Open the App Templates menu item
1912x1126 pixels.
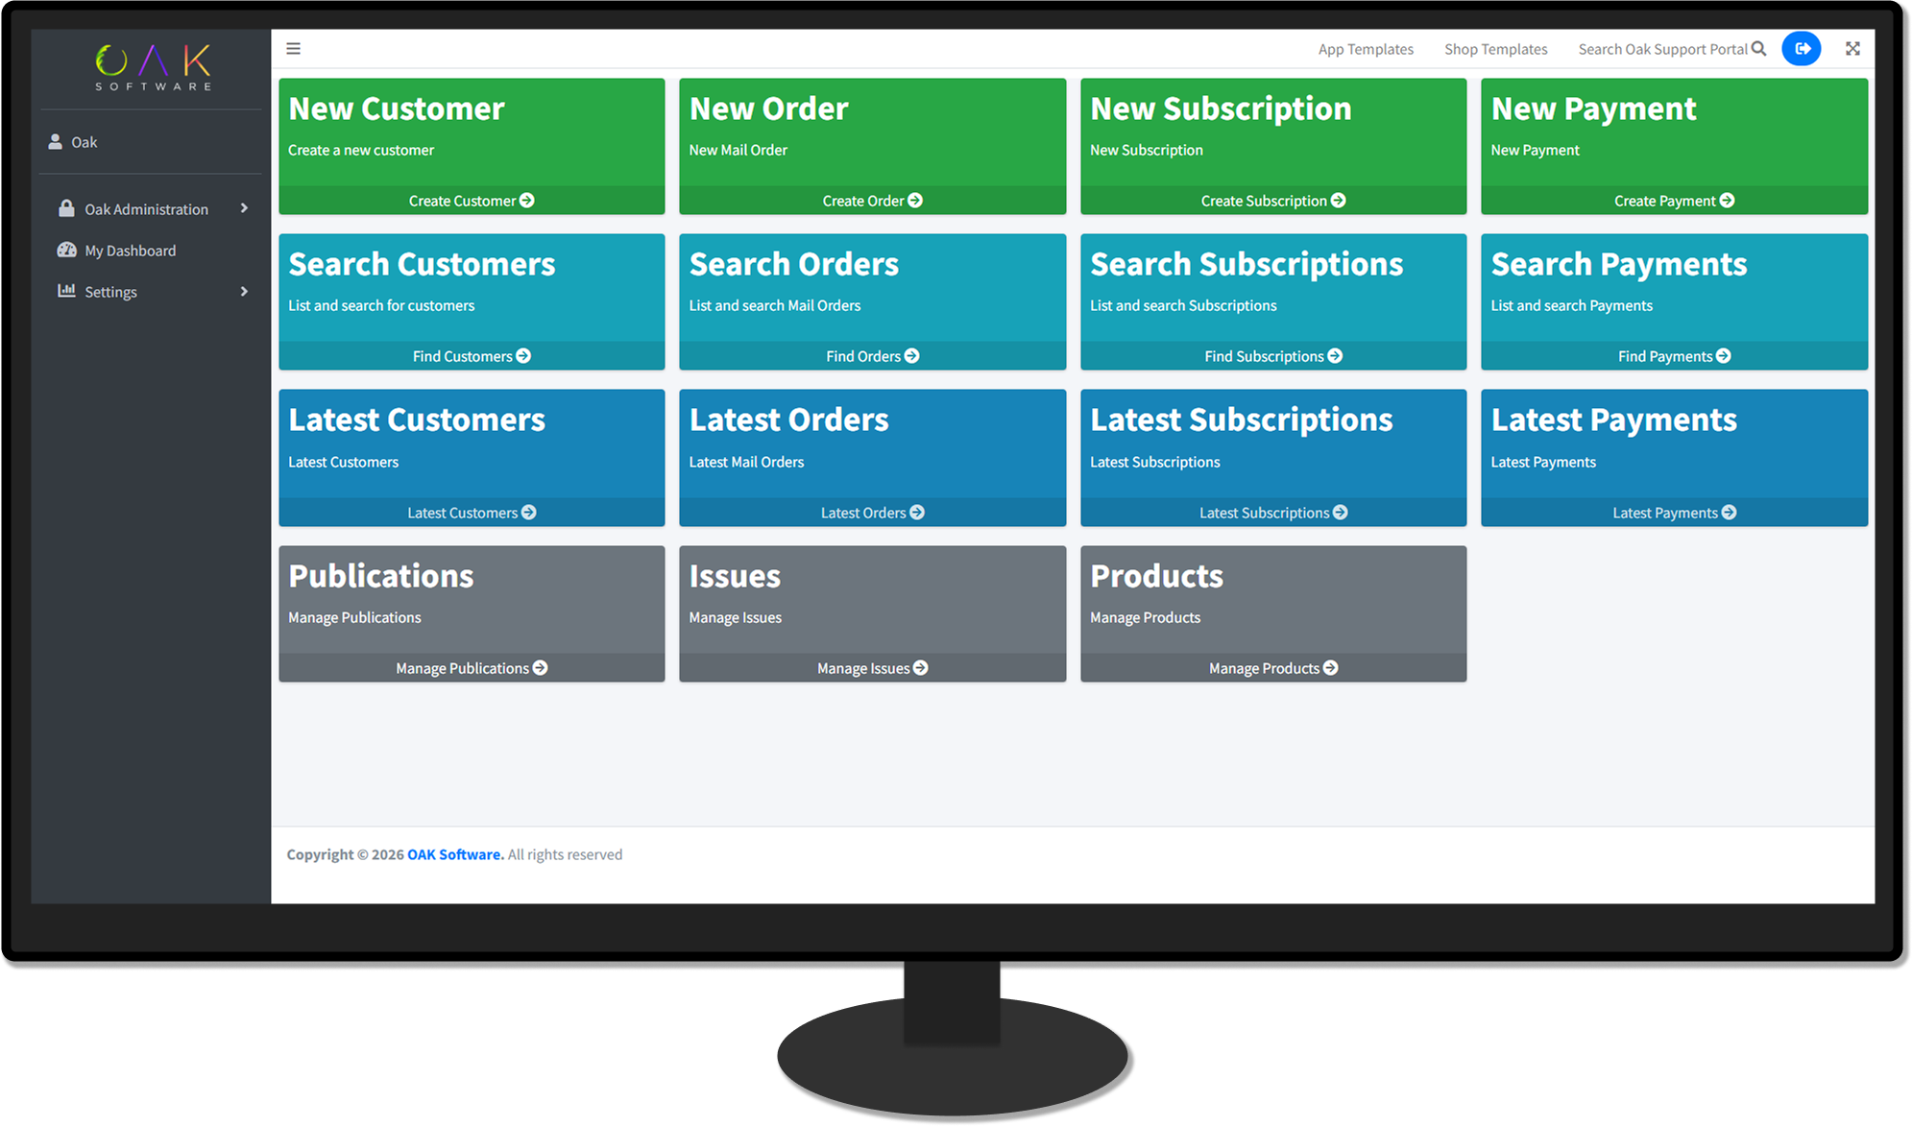point(1365,49)
